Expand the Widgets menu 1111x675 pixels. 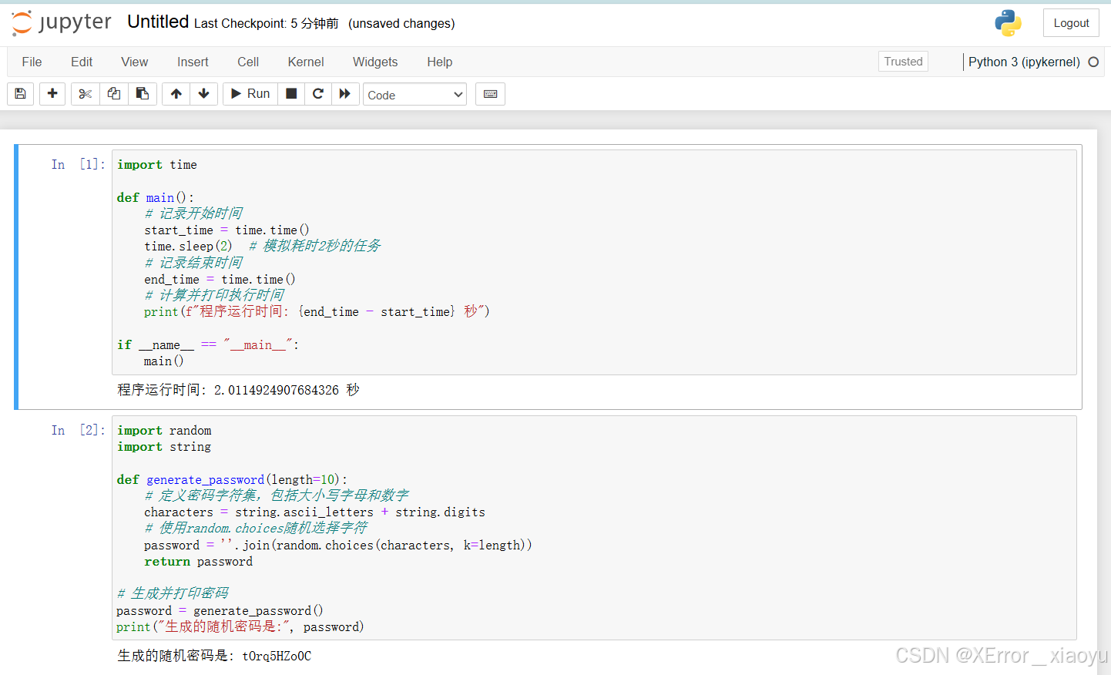[375, 62]
